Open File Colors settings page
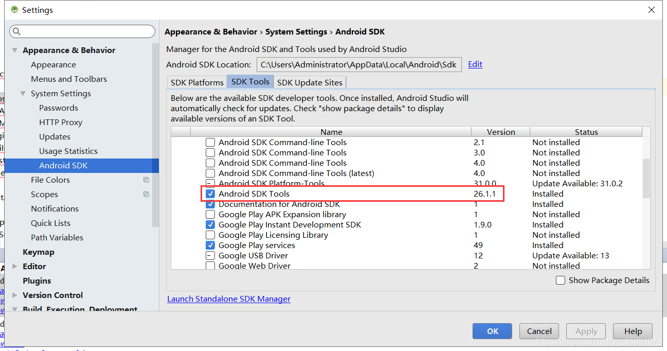Viewport: 667px width, 351px height. click(x=50, y=180)
